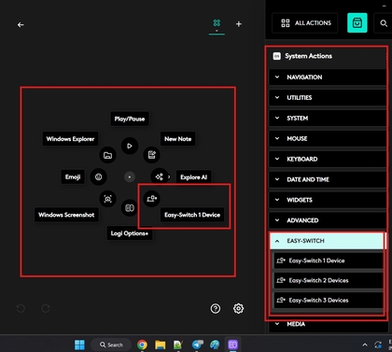Click the search magnifier icon
The width and height of the screenshot is (392, 352).
pyautogui.click(x=384, y=23)
